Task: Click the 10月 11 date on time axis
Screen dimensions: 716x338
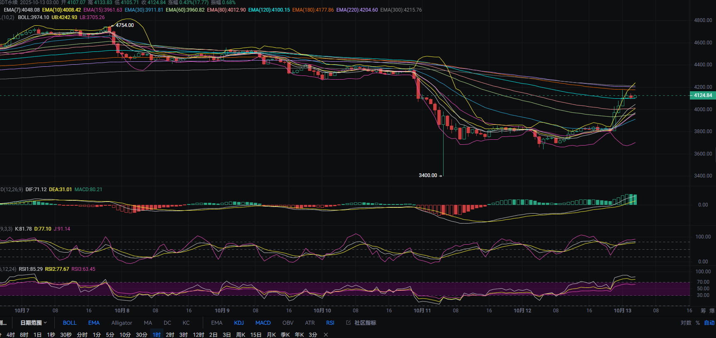Action: [x=422, y=311]
